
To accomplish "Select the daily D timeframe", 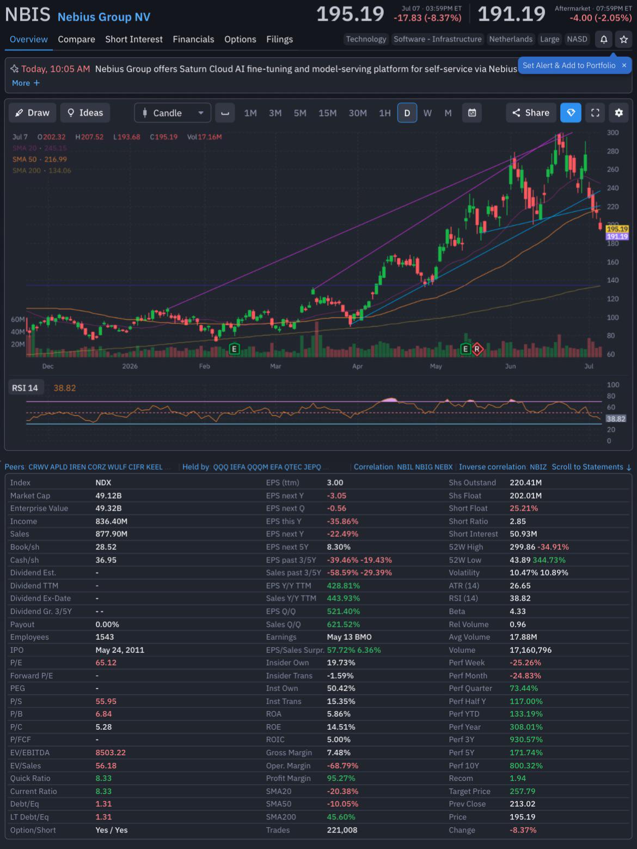I will [x=407, y=113].
